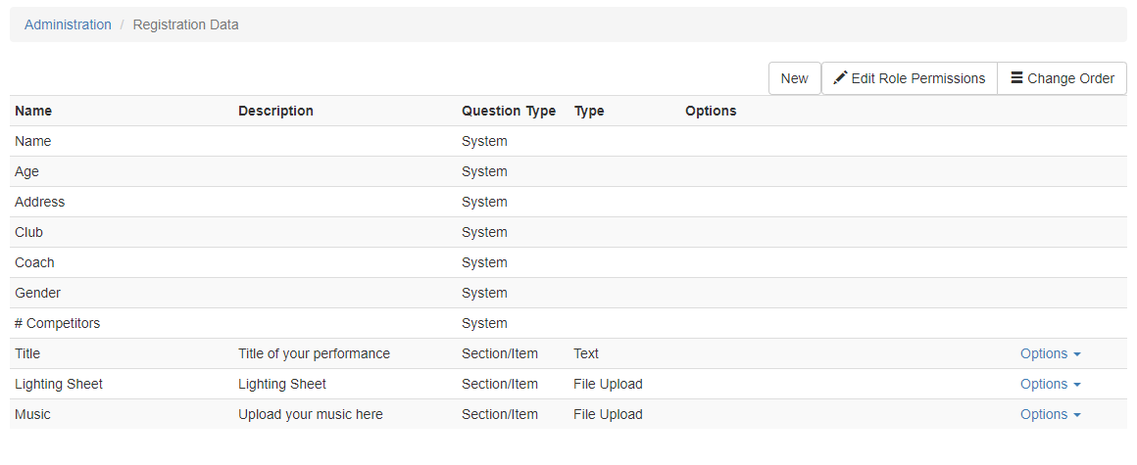Go to Administration breadcrumb link
The height and width of the screenshot is (465, 1137).
69,24
